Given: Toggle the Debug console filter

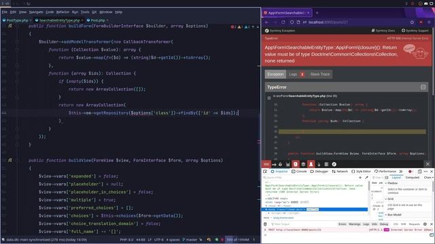Looking at the screenshot, I should point(384,224).
